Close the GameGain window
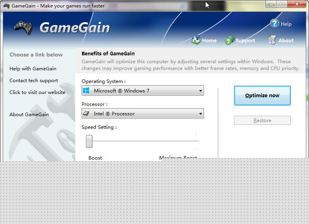The image size is (309, 224). [x=297, y=4]
